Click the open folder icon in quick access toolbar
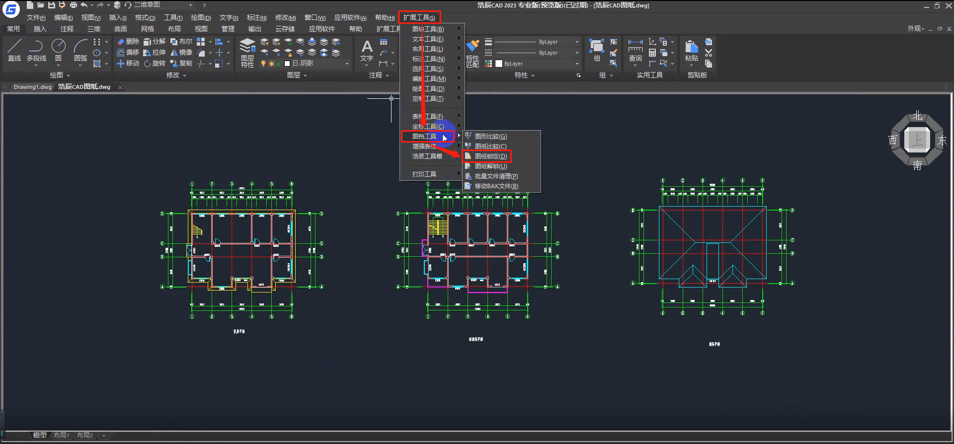This screenshot has height=444, width=954. click(x=41, y=5)
